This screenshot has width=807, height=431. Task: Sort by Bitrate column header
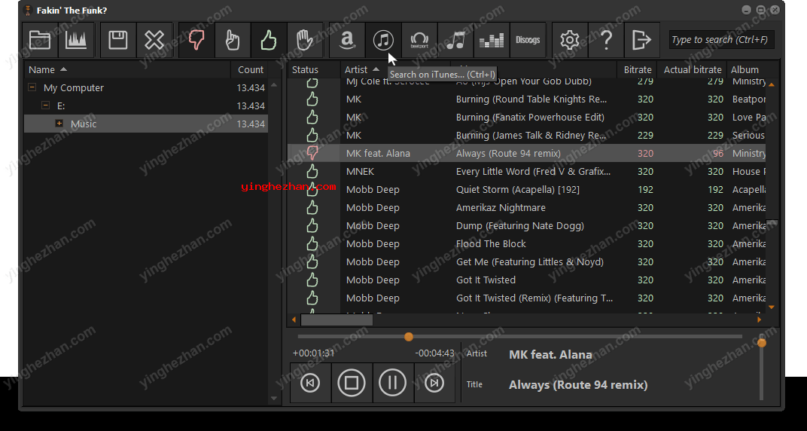pos(637,69)
